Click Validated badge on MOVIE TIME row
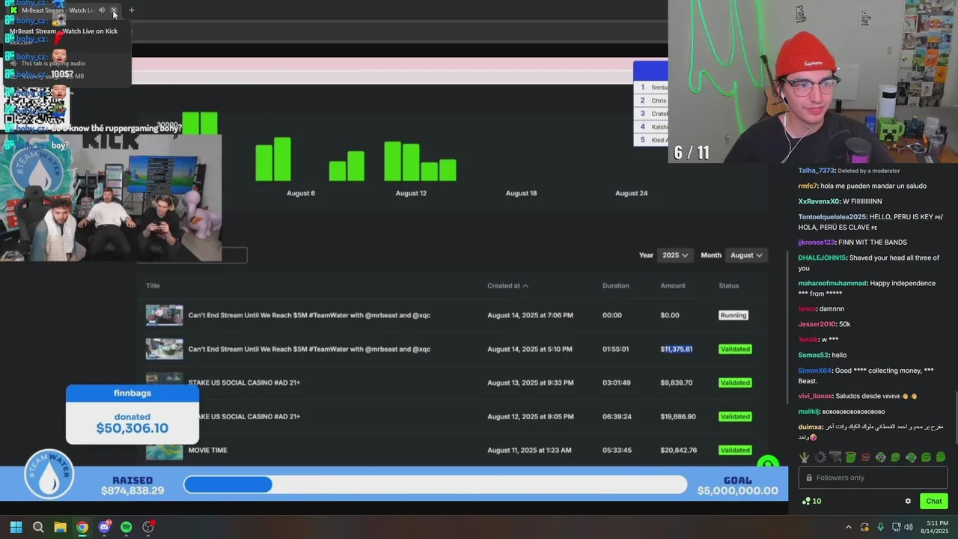958x539 pixels. 735,450
